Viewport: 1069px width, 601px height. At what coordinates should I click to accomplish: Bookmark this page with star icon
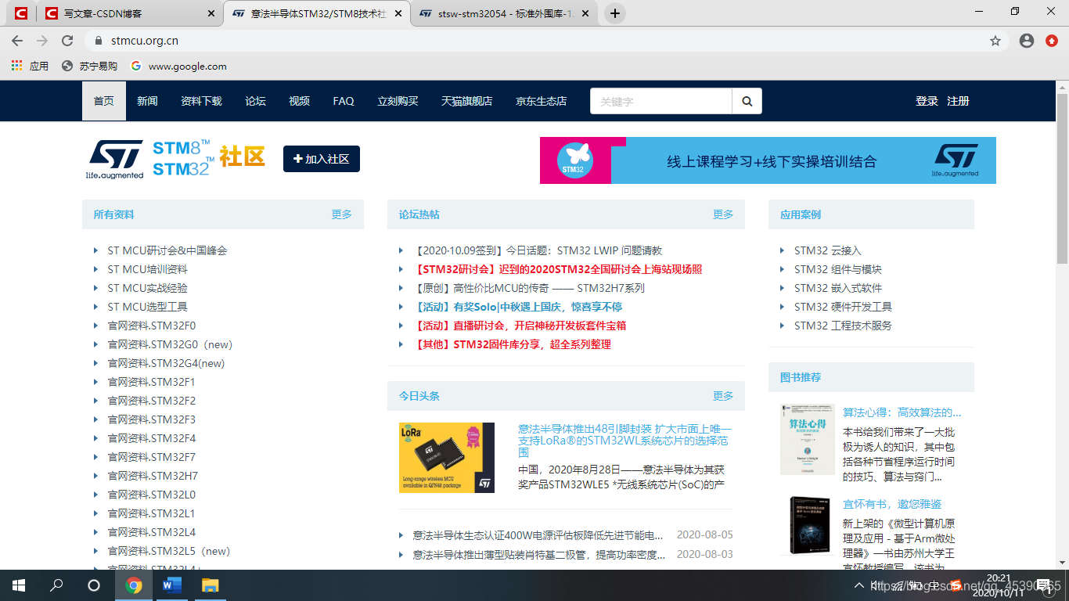pos(995,41)
